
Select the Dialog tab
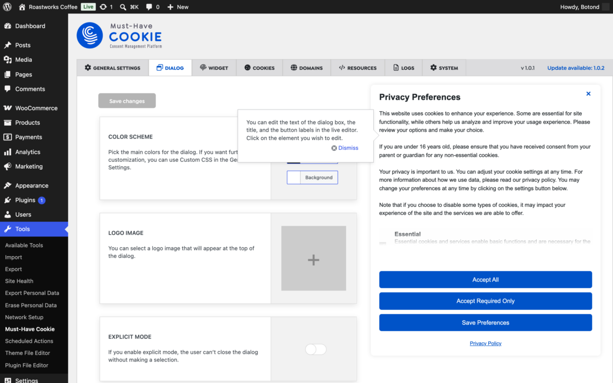(170, 68)
